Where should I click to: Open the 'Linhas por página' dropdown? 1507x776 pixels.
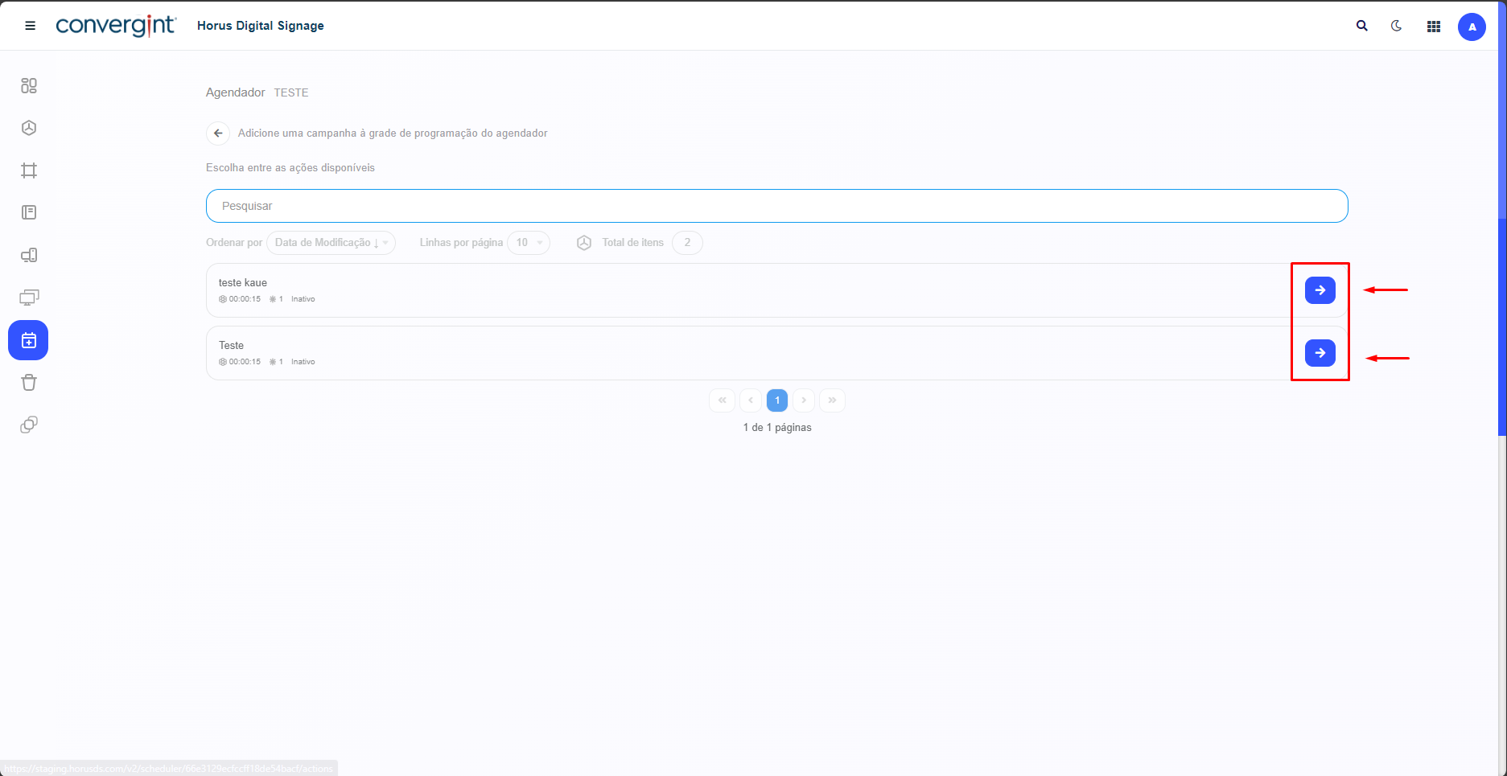[x=529, y=243]
